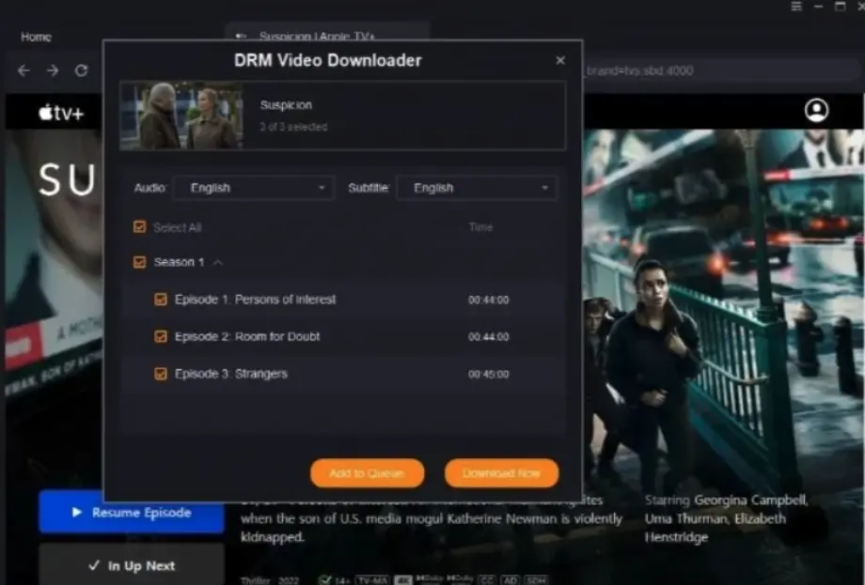This screenshot has height=585, width=865.
Task: Click the Apple TV+ logo
Action: (61, 113)
